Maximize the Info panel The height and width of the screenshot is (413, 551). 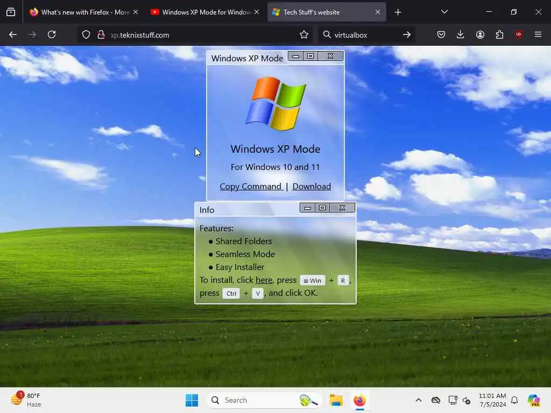point(322,208)
